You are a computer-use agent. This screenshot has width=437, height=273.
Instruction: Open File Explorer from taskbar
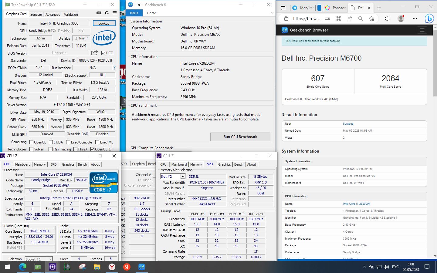click(x=97, y=267)
